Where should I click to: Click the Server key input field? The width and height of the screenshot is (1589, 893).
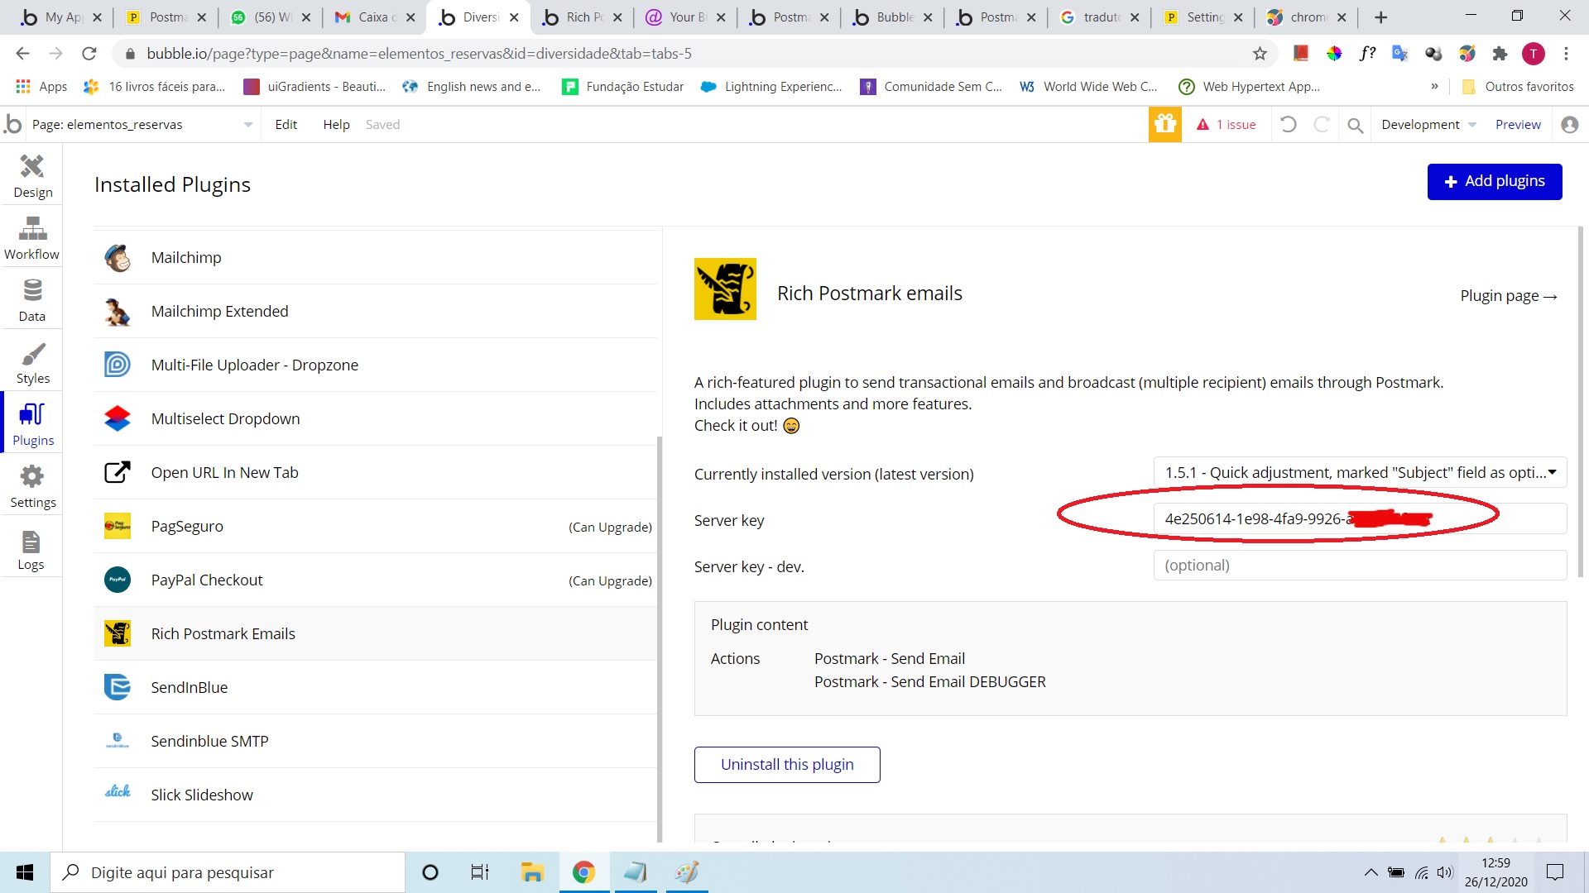[1360, 518]
